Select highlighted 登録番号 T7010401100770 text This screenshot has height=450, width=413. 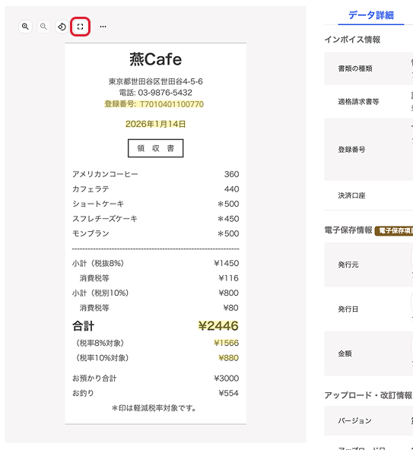(154, 104)
